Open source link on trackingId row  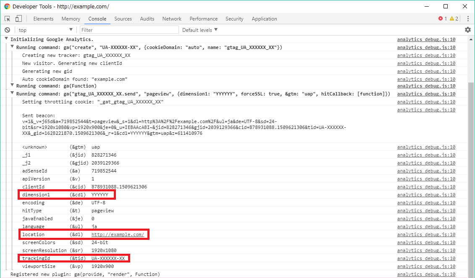coord(426,258)
